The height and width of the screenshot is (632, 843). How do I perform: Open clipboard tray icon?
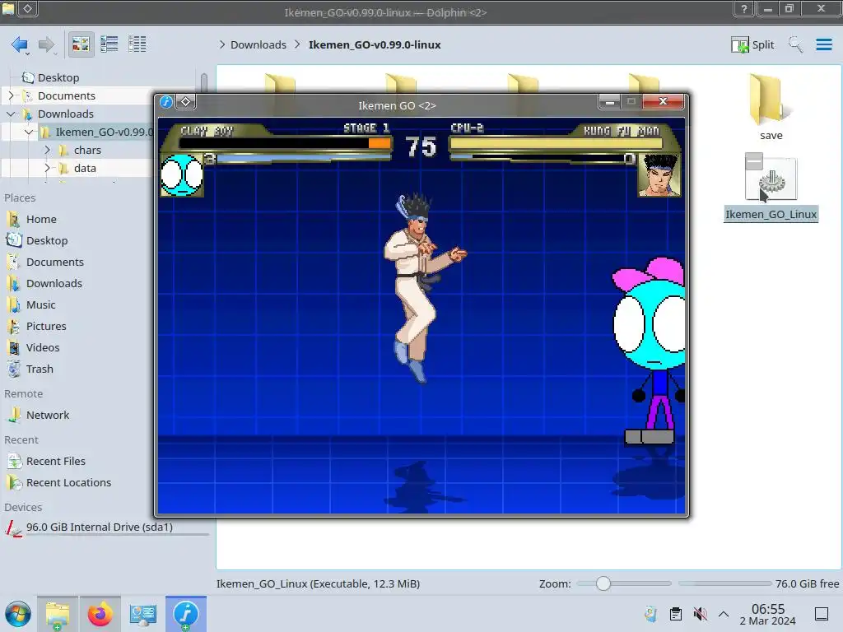(676, 614)
